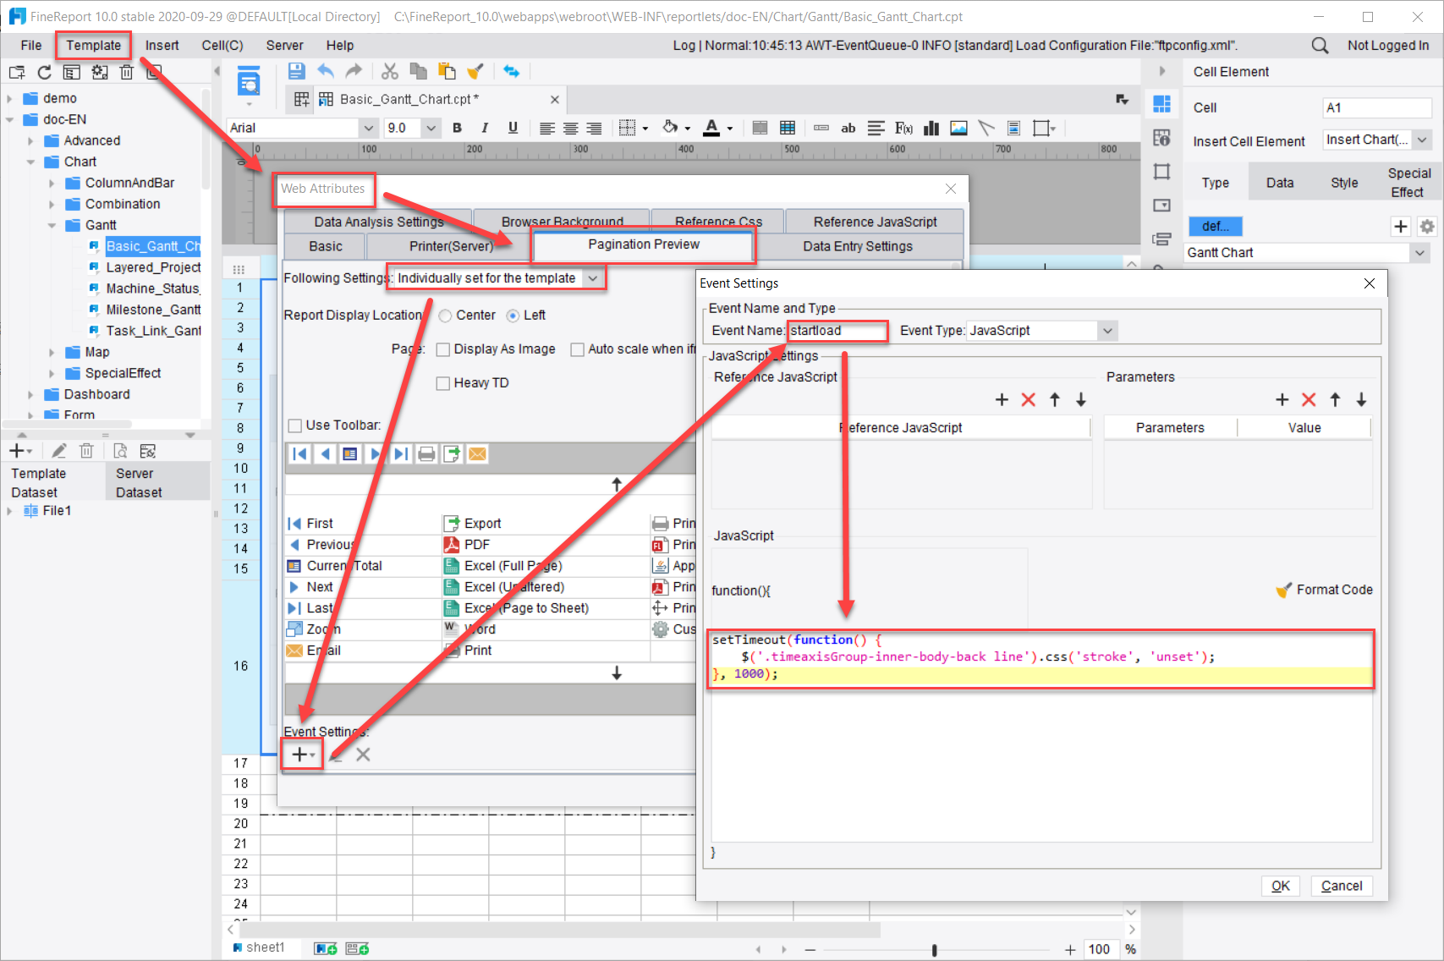Expand the Dashboard folder

30,394
